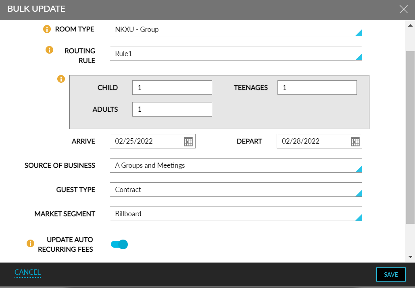This screenshot has width=415, height=288.
Task: Click inside the CHILD count field
Action: (x=172, y=87)
